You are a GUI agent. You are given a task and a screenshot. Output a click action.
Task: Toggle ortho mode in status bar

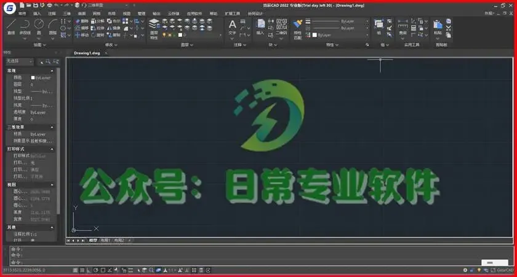click(x=89, y=270)
